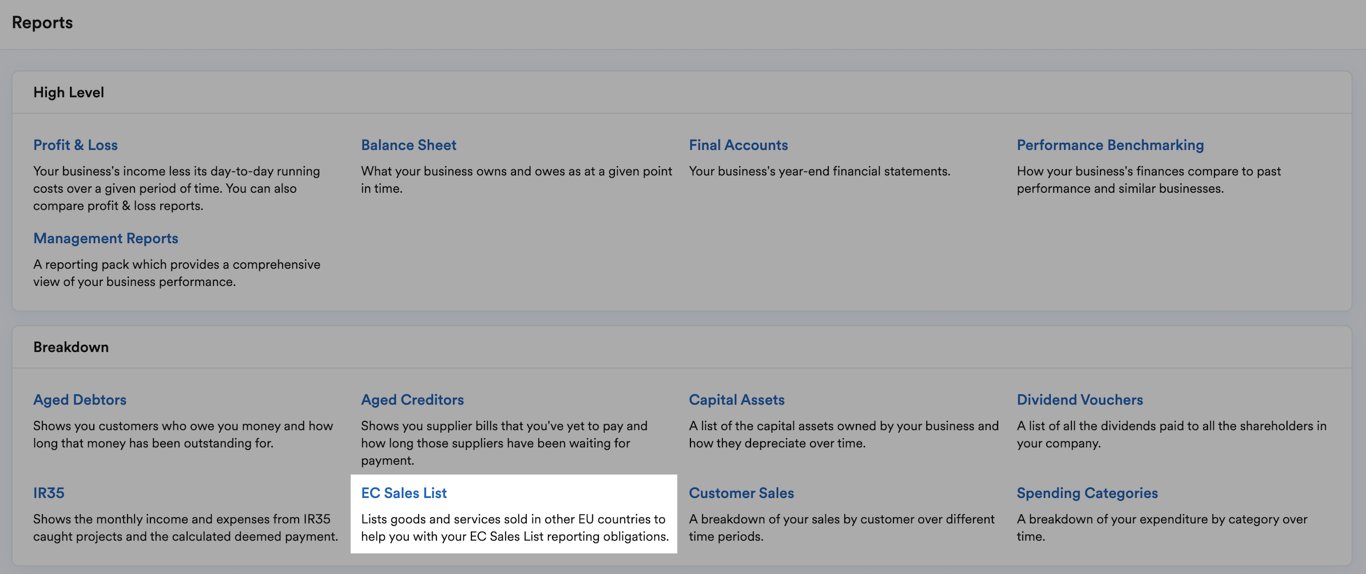Image resolution: width=1366 pixels, height=574 pixels.
Task: Open the IR35 report
Action: pos(49,493)
